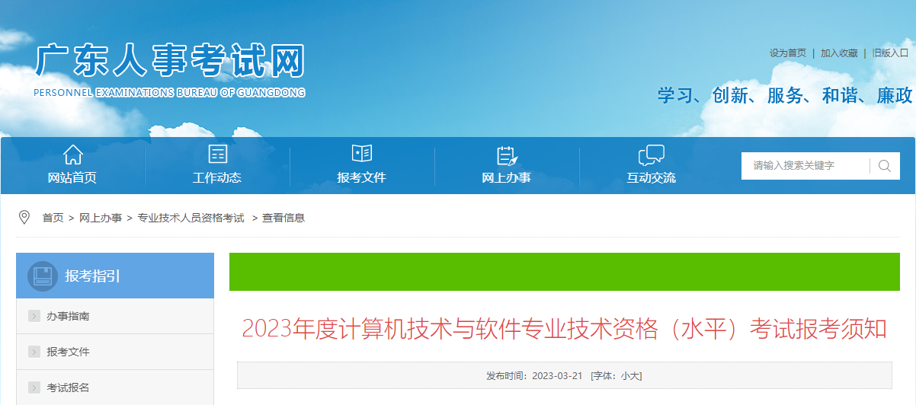Click the document icon above 工作动态

tap(217, 155)
